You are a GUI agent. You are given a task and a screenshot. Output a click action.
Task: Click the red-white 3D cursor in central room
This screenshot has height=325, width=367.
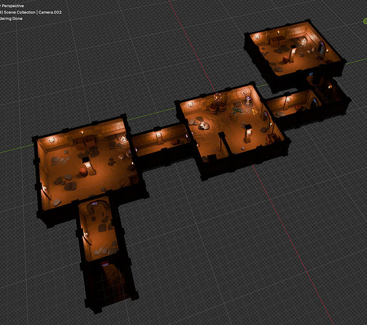(218, 97)
